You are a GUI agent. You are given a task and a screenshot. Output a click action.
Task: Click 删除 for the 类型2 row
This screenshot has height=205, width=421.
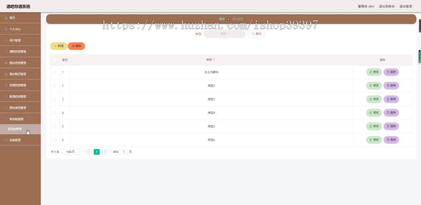(391, 86)
